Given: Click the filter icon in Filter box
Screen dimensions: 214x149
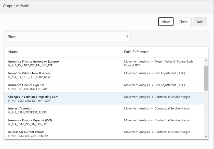Looking at the screenshot, I should tap(127, 37).
